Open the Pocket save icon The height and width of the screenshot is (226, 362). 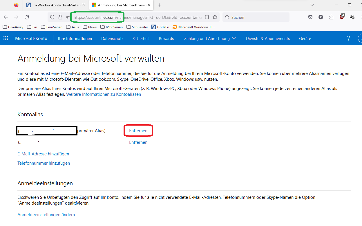310,17
